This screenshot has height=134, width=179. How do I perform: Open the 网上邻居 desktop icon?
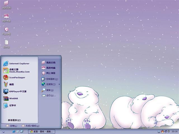click(x=6, y=31)
